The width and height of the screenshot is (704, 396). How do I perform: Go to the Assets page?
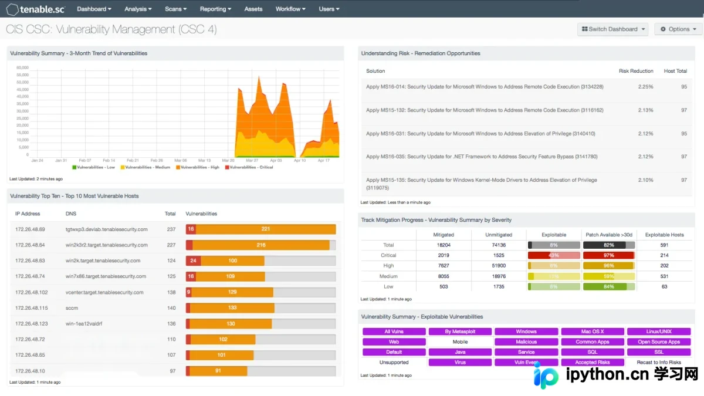pos(253,9)
